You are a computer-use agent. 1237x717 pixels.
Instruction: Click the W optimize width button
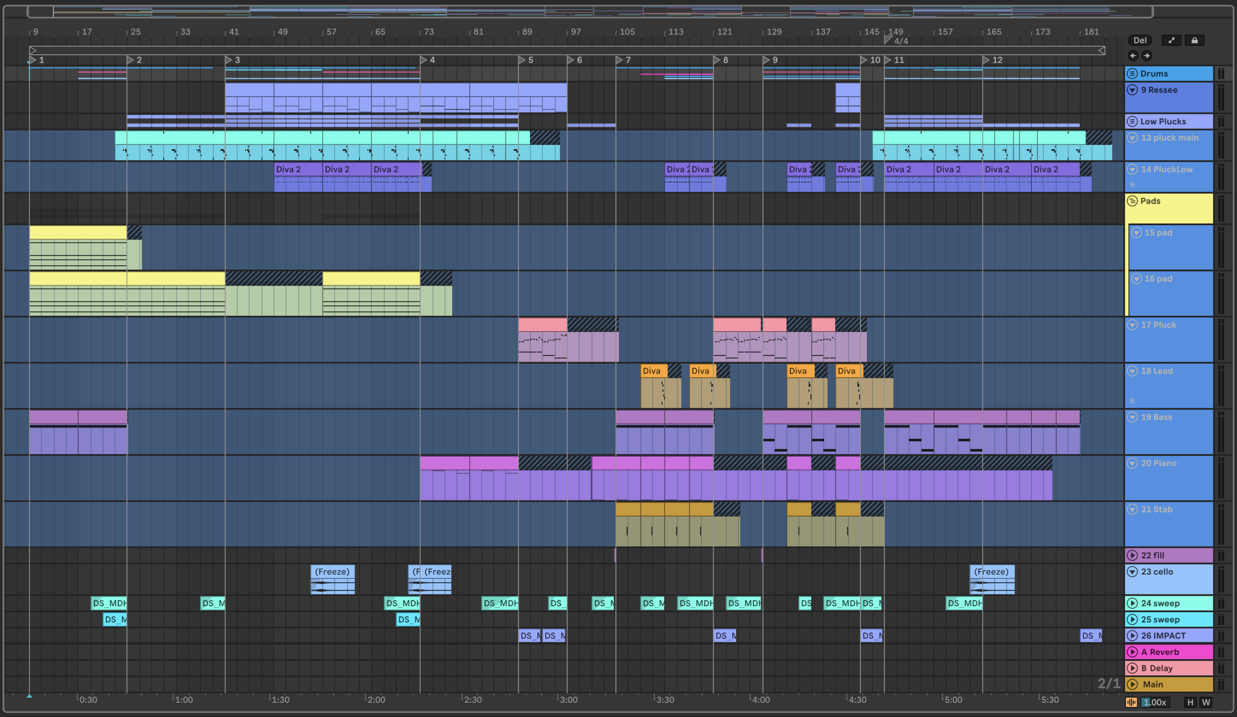click(1205, 702)
